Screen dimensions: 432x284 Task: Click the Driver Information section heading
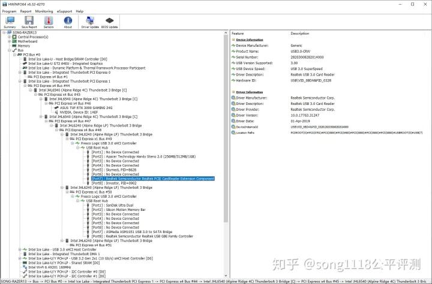(250, 92)
